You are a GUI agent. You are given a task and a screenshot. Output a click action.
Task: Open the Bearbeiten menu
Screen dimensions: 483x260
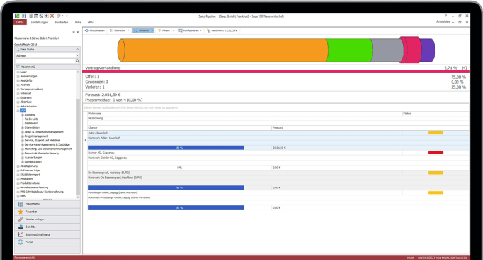click(x=62, y=21)
